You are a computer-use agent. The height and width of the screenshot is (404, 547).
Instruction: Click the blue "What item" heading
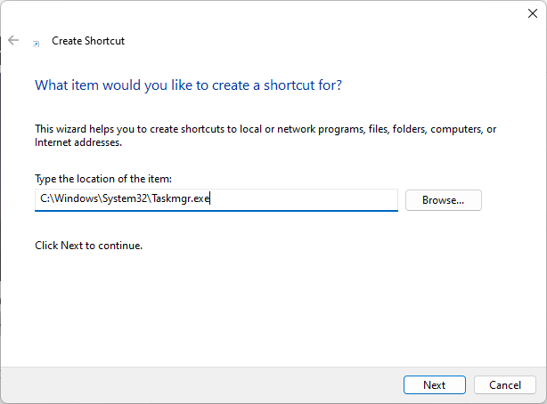click(x=188, y=85)
